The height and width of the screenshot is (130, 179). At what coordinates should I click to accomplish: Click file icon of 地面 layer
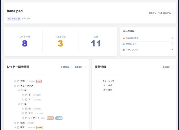18,123
